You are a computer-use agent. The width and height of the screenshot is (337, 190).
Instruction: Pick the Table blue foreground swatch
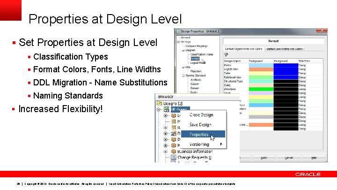[286, 73]
